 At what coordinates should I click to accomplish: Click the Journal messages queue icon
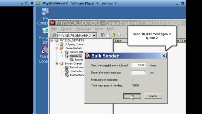[x=67, y=67]
